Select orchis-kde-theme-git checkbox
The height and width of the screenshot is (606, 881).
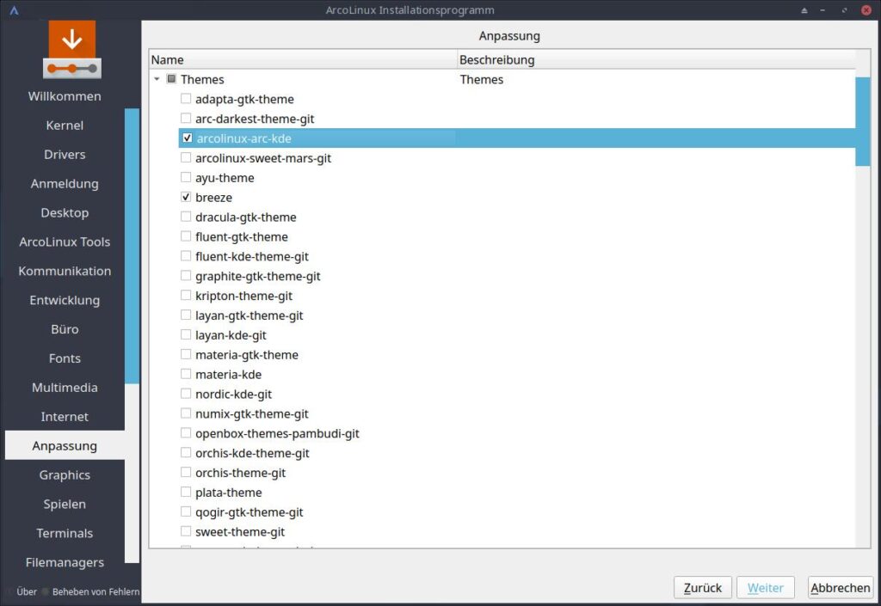(x=186, y=452)
